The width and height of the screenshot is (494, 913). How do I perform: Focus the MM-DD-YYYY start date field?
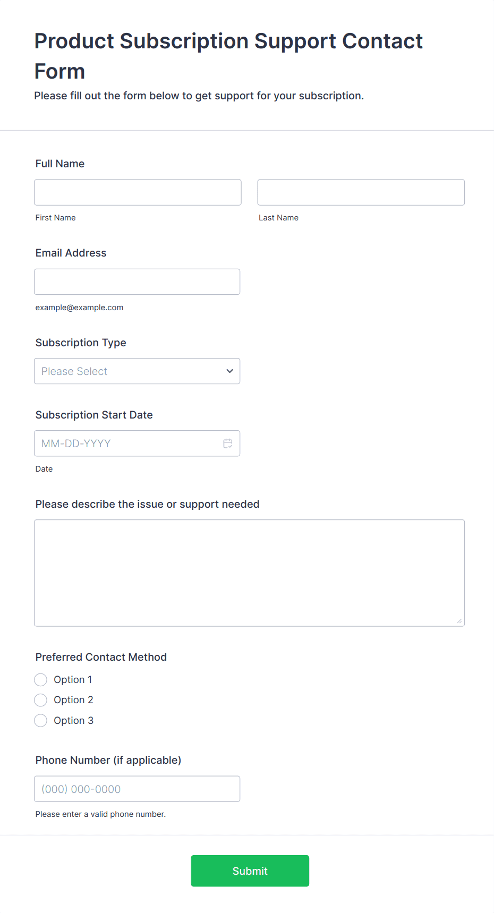(x=127, y=443)
